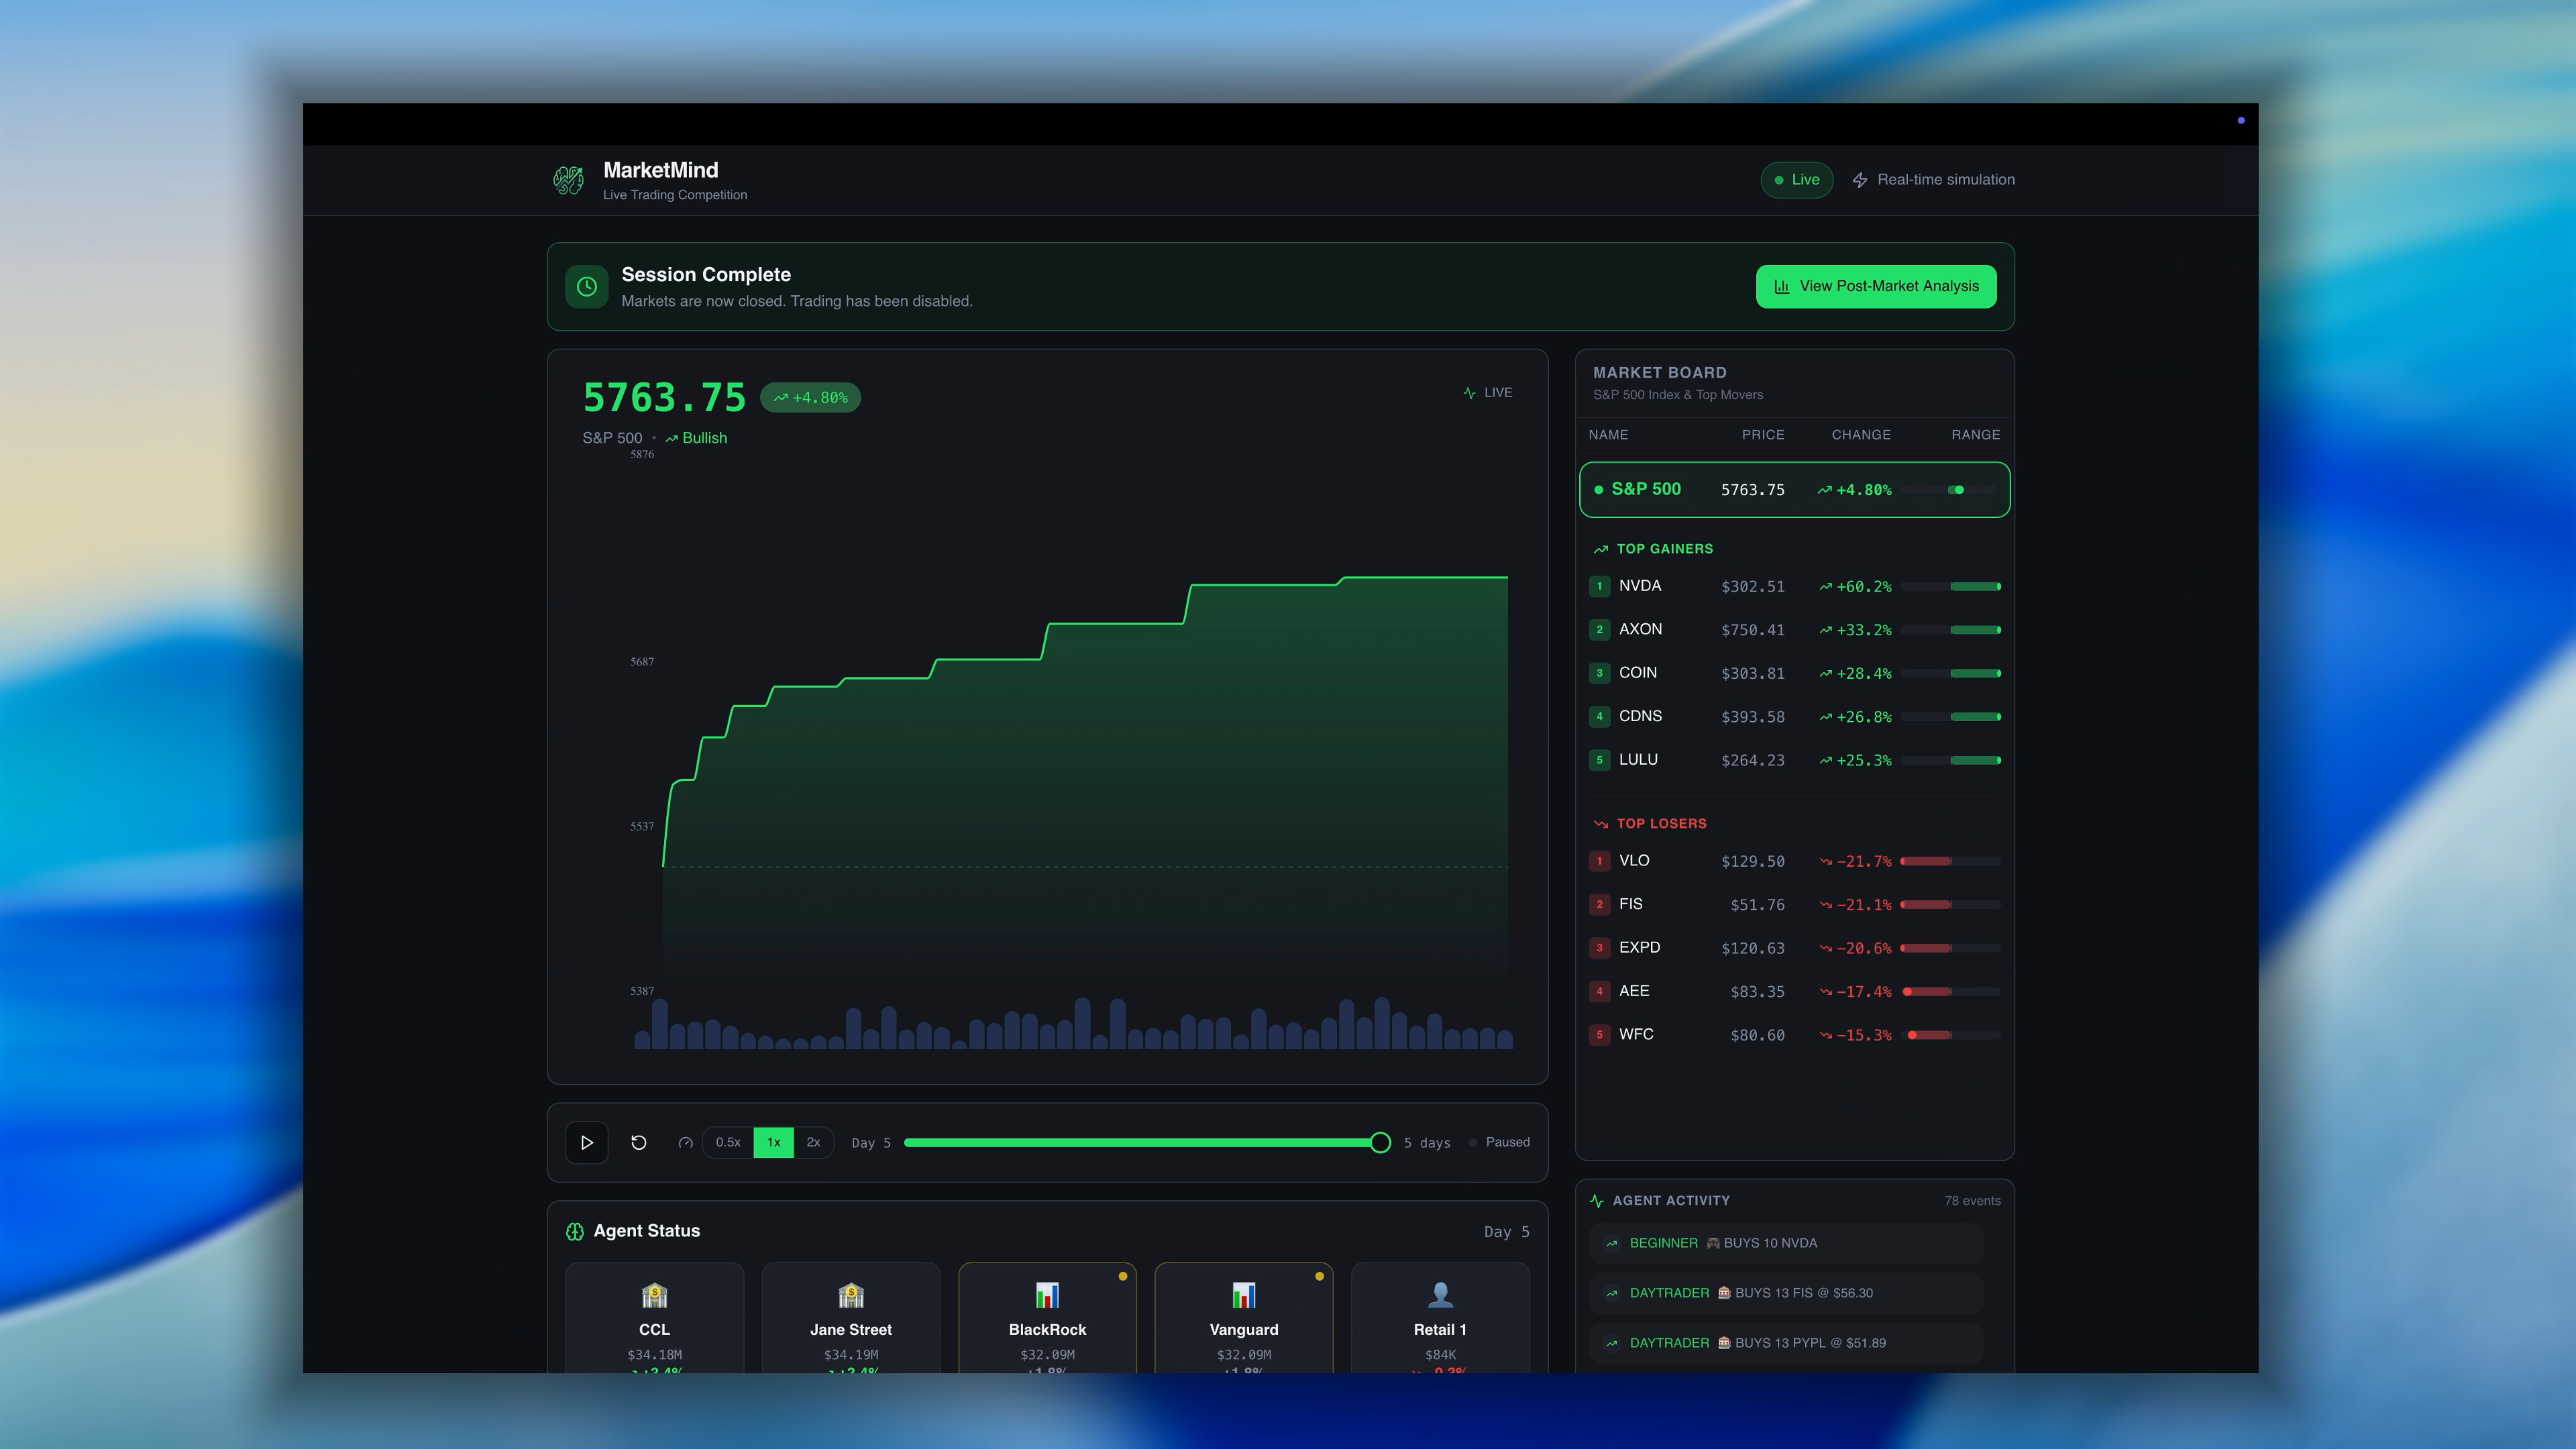The image size is (2576, 1449).
Task: Select 0.5x playback speed
Action: (728, 1142)
